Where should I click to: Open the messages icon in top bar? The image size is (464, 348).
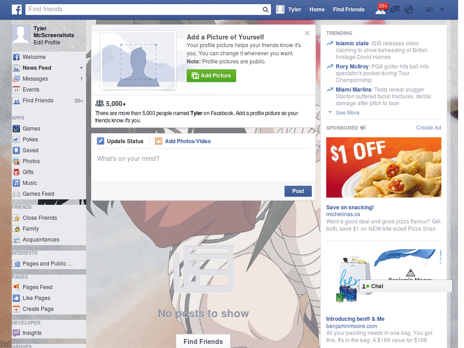pyautogui.click(x=395, y=10)
